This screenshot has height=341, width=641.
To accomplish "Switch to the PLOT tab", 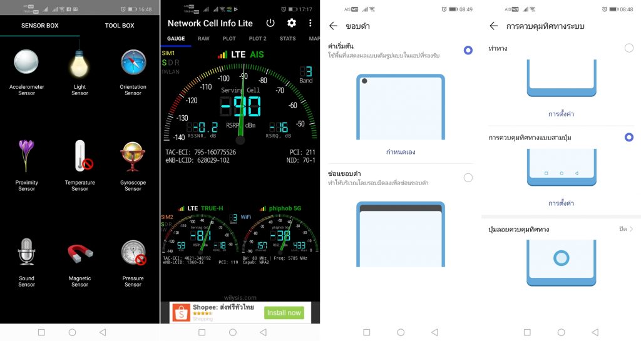I will (x=229, y=39).
